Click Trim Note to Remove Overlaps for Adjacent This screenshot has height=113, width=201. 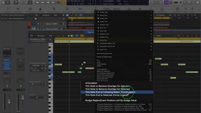(x=117, y=86)
